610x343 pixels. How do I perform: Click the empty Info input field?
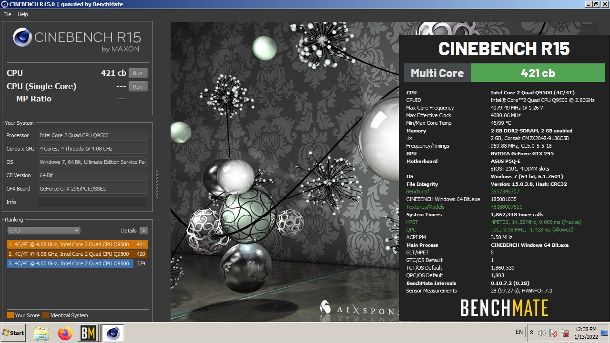(x=92, y=202)
